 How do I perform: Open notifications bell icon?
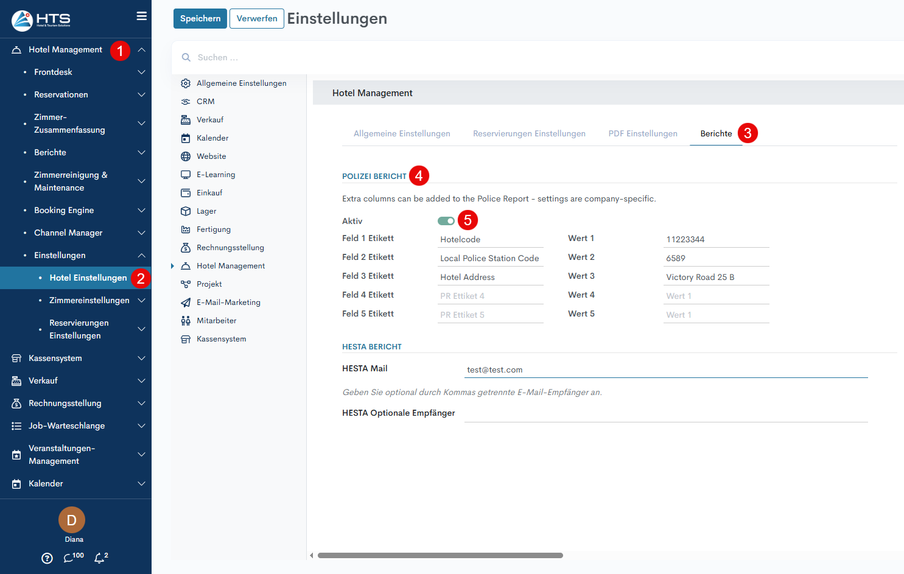point(99,558)
